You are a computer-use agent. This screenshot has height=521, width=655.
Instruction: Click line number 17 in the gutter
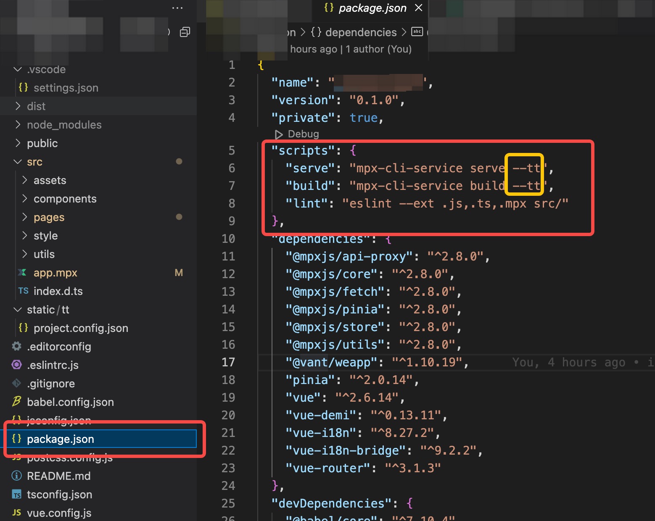pyautogui.click(x=228, y=362)
